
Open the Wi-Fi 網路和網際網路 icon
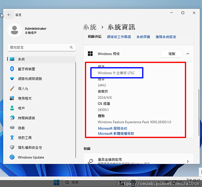point(12,79)
